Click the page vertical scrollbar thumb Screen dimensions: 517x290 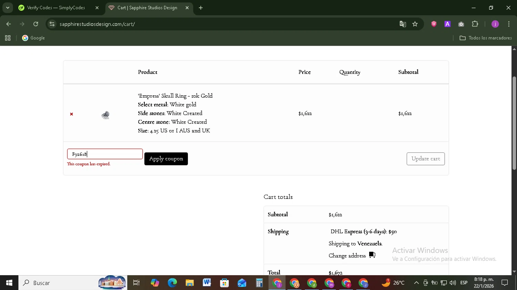tap(514, 123)
